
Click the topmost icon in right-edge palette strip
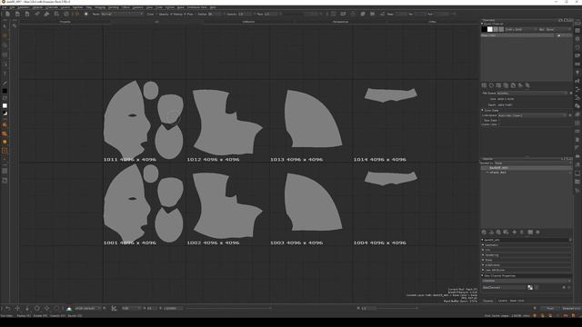577,23
